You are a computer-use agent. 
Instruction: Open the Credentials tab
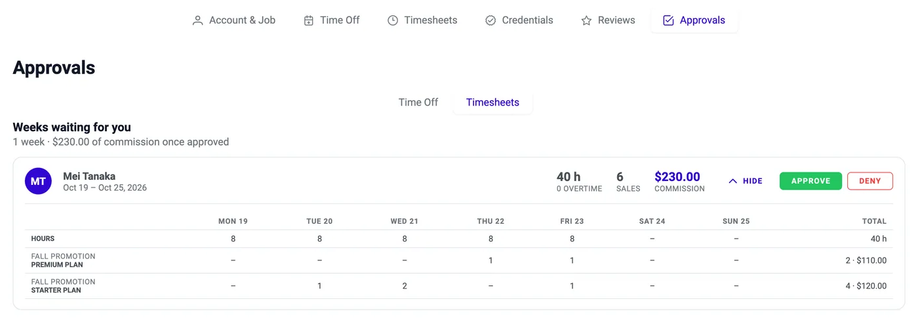coord(519,20)
